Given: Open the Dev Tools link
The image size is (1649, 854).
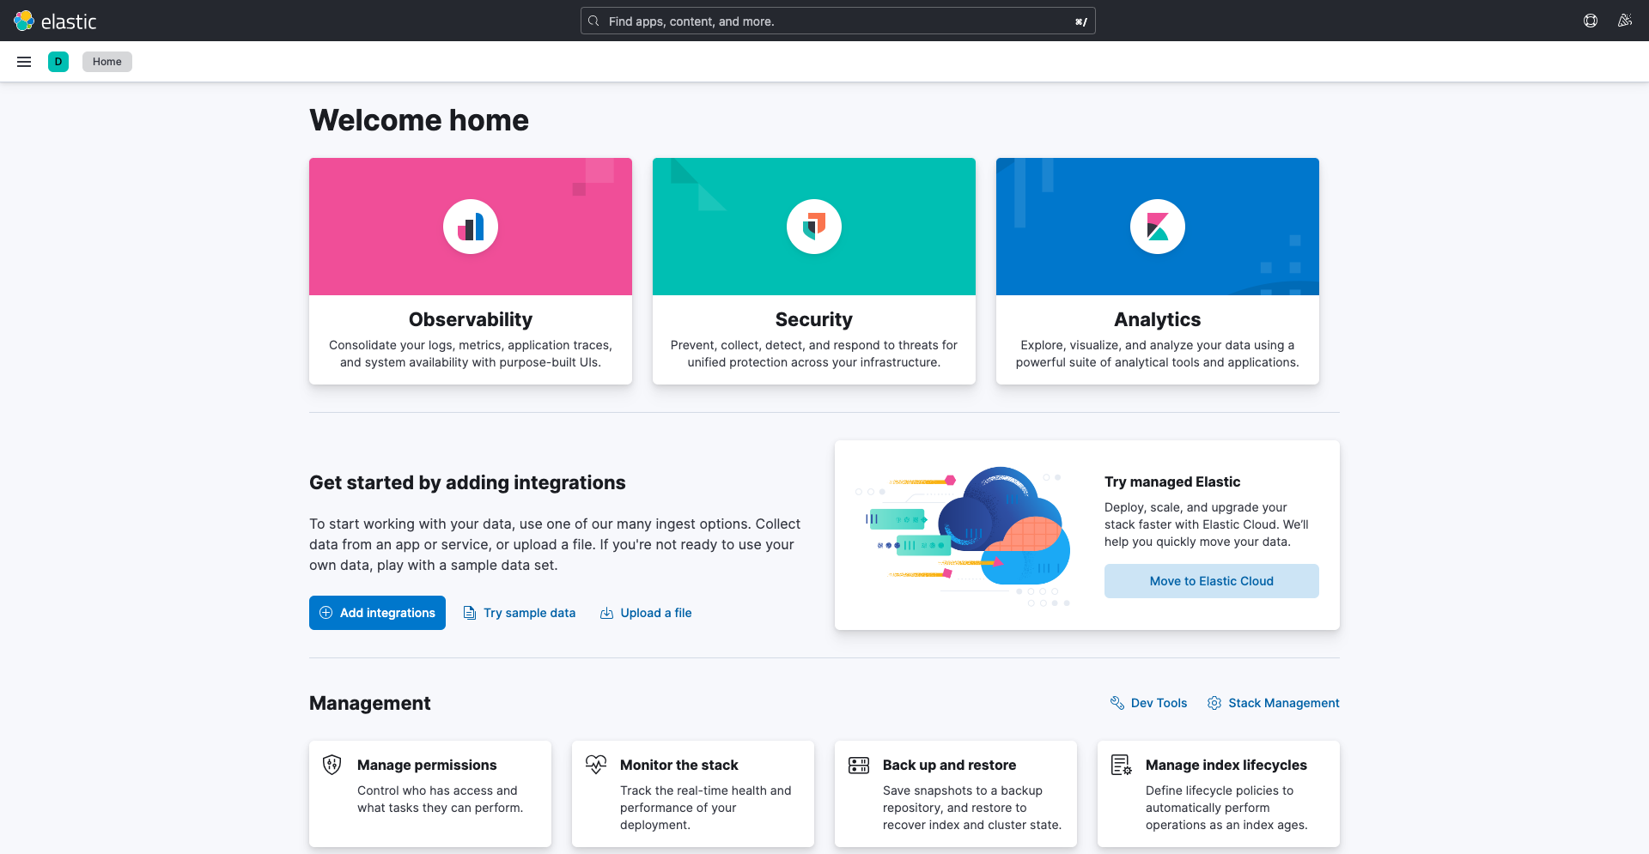Looking at the screenshot, I should (x=1148, y=703).
